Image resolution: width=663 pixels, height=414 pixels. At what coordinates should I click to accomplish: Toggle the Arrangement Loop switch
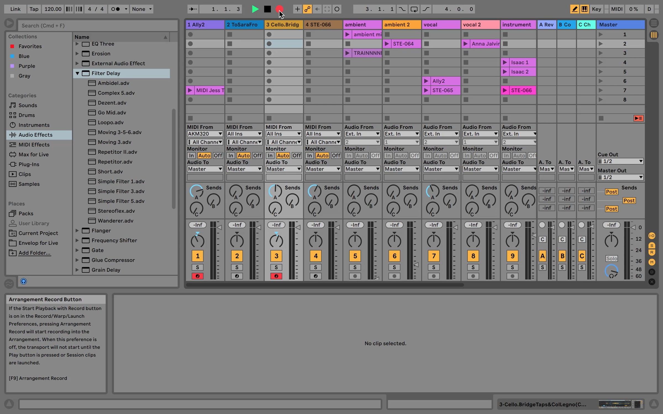pos(414,9)
